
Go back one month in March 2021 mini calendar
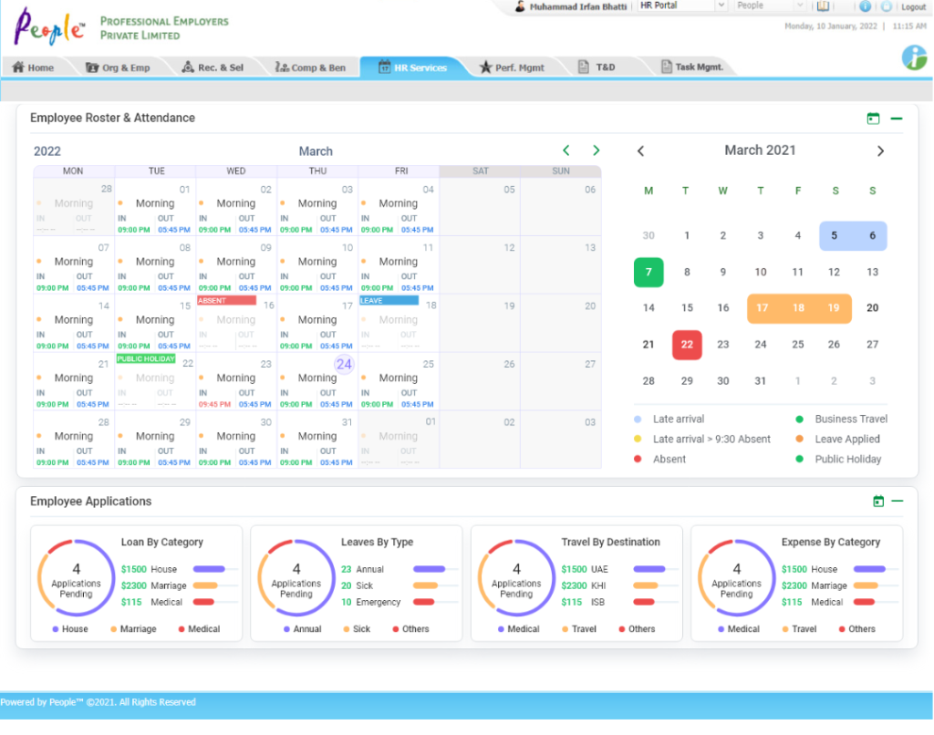point(640,151)
